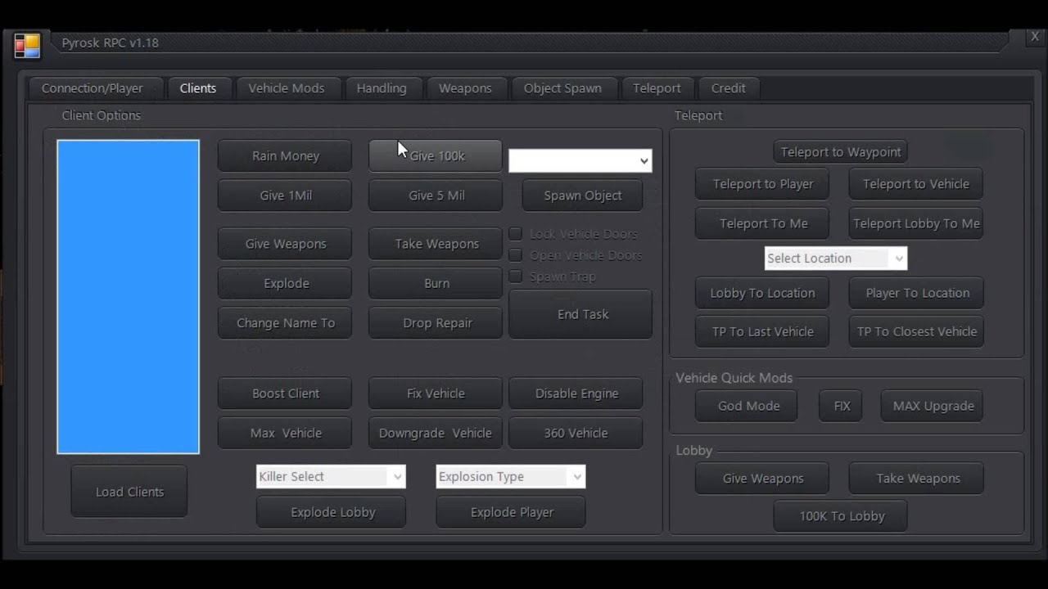The image size is (1048, 589).
Task: Go to the Handling tab
Action: coord(382,88)
